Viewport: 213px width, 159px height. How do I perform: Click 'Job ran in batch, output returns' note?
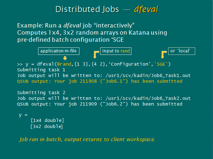87,139
